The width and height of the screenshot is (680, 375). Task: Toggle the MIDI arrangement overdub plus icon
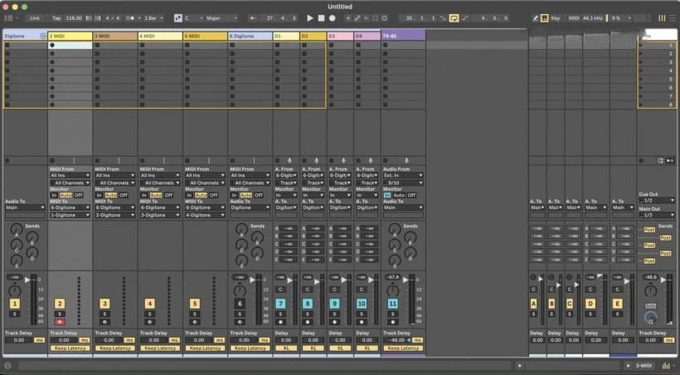coord(347,18)
